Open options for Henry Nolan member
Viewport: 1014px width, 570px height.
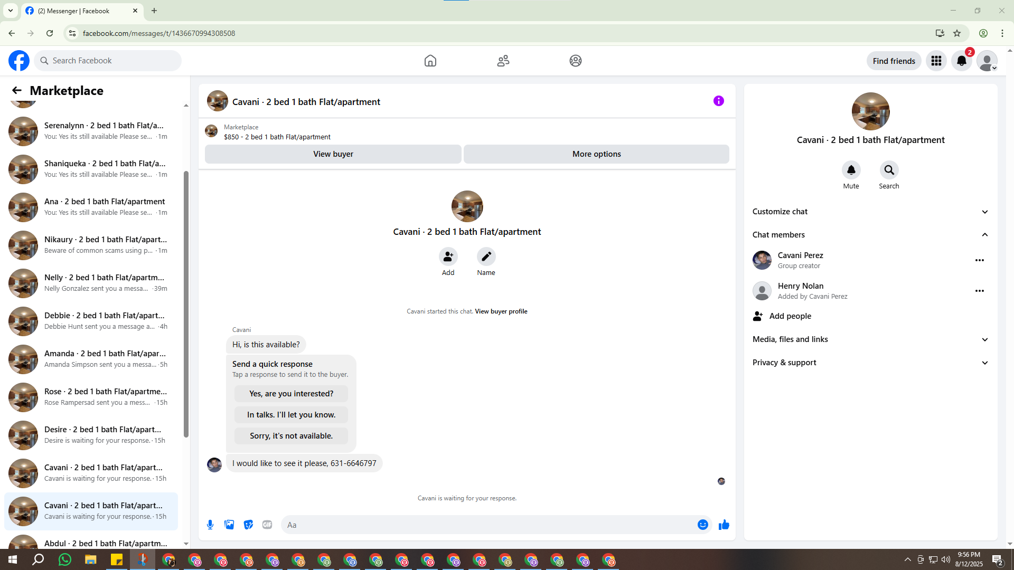point(979,291)
